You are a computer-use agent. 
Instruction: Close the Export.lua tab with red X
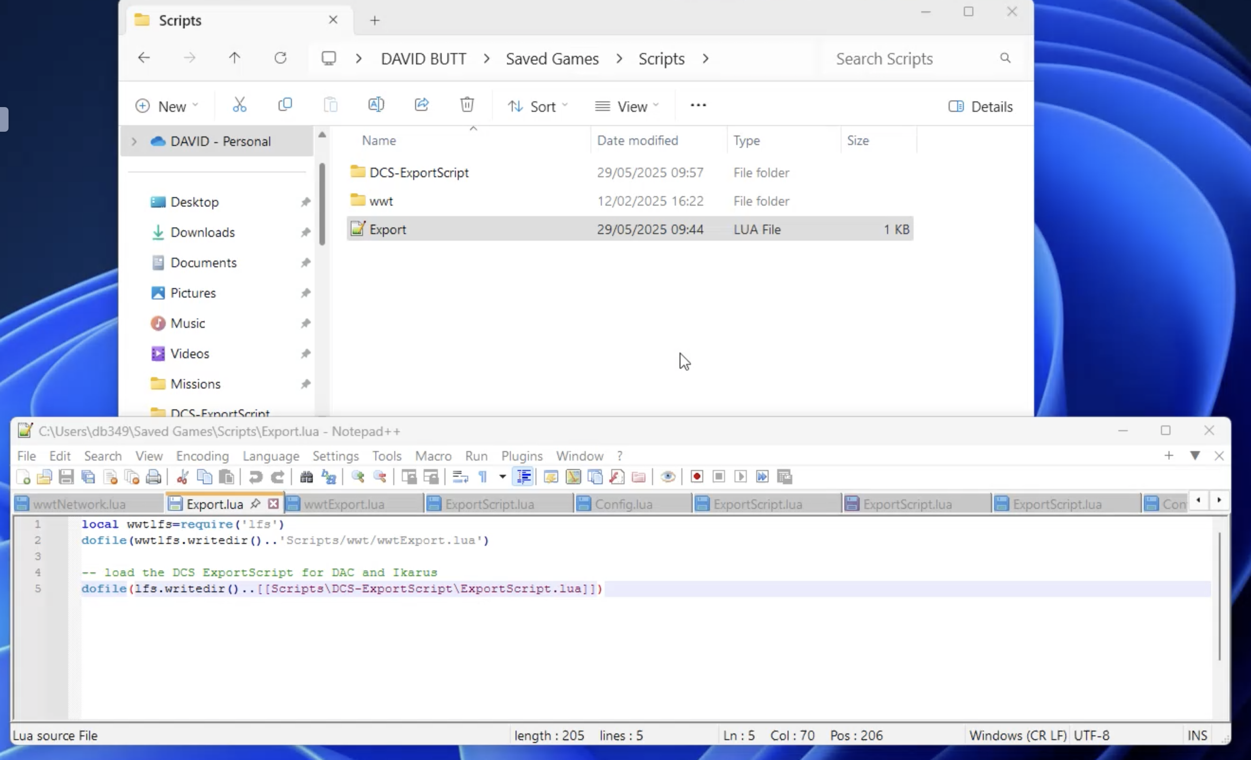[x=273, y=504]
